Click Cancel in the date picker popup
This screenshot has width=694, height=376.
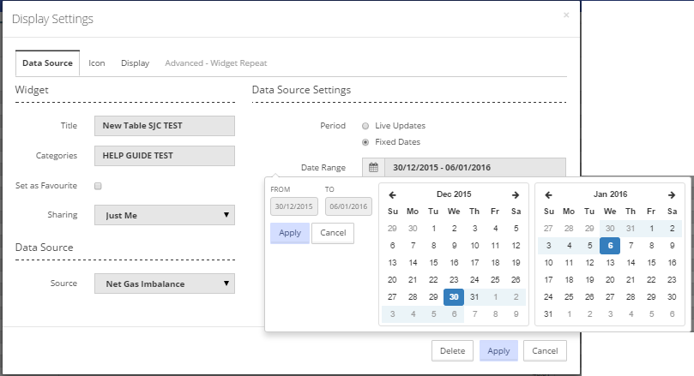[333, 233]
